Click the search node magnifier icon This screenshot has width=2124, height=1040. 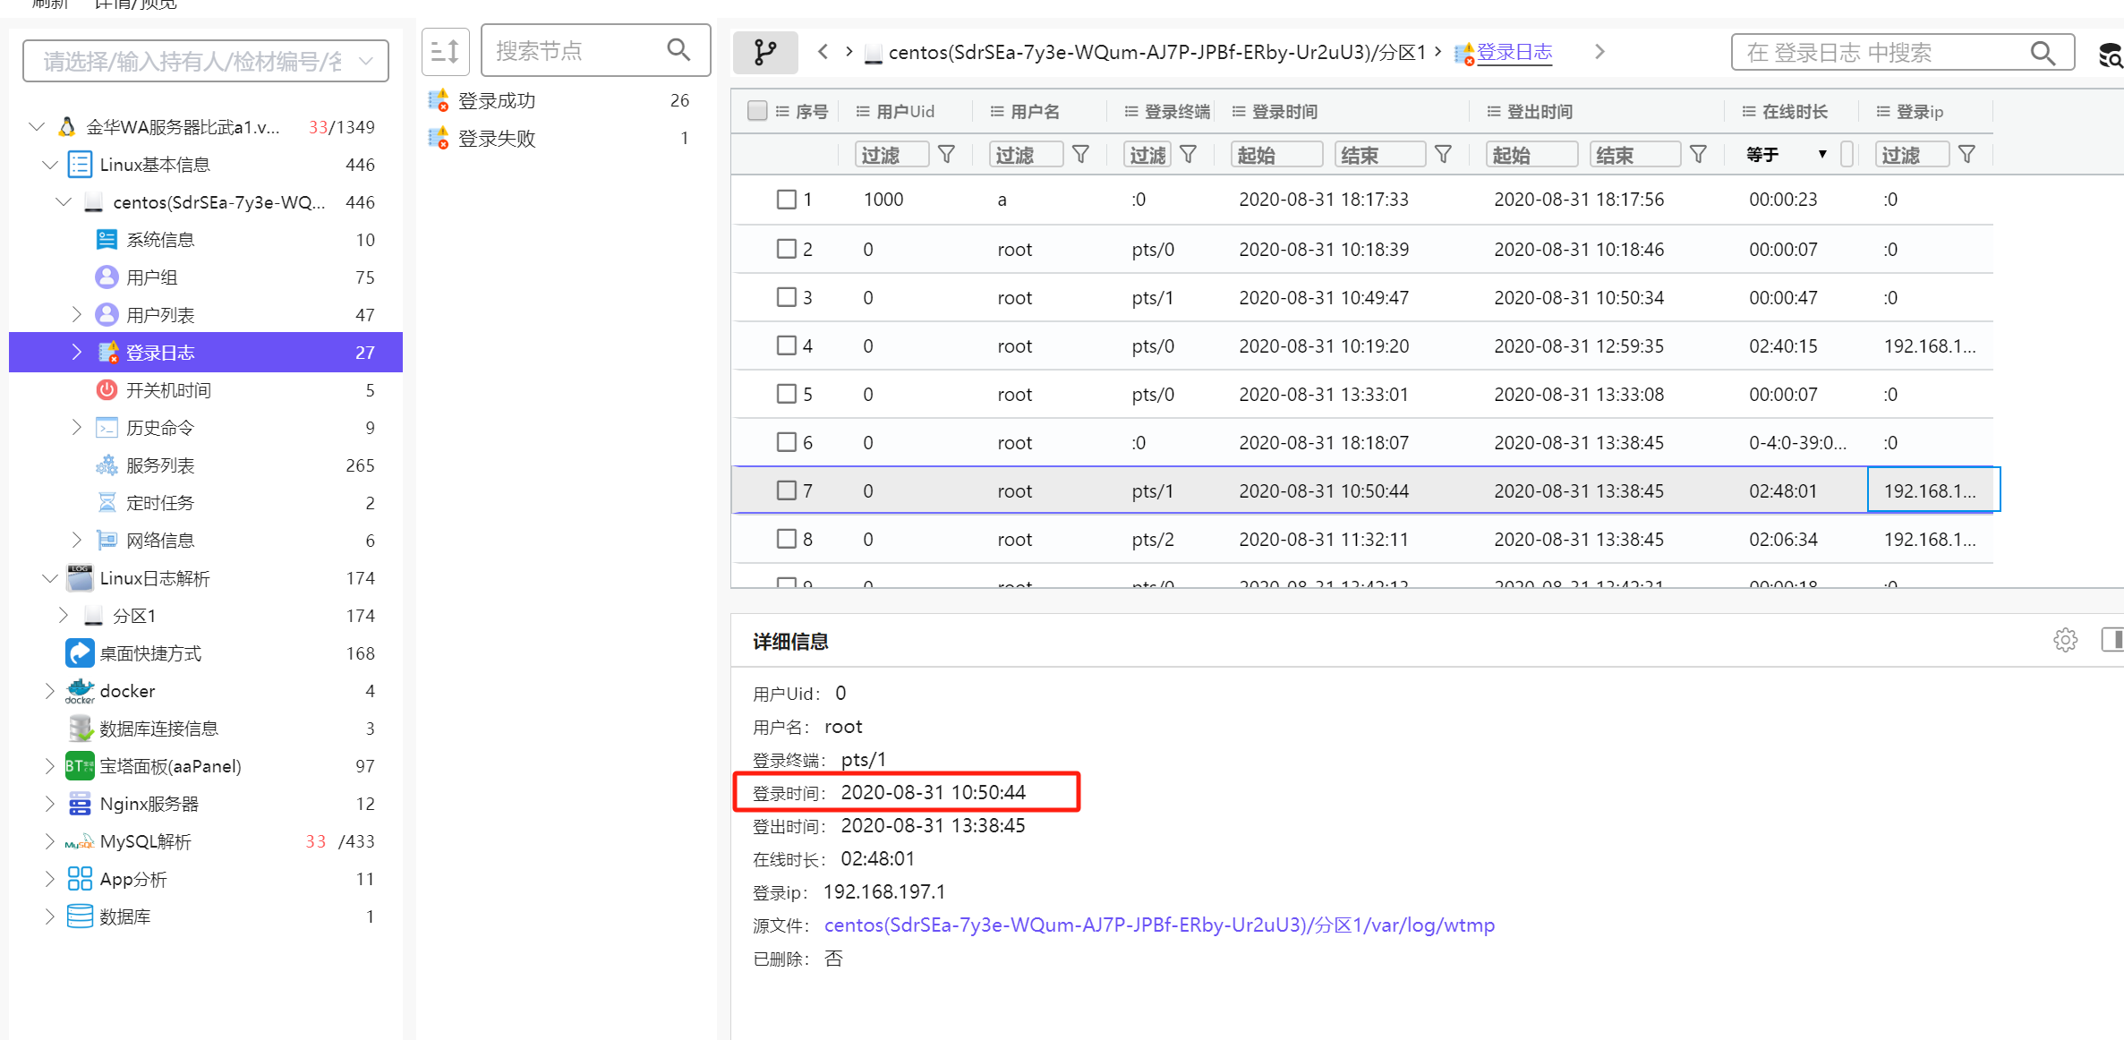(x=678, y=50)
